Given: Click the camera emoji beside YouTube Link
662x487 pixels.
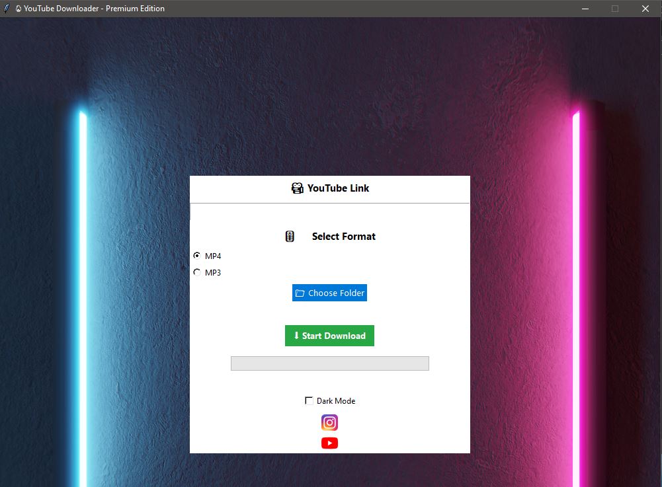Looking at the screenshot, I should click(297, 188).
